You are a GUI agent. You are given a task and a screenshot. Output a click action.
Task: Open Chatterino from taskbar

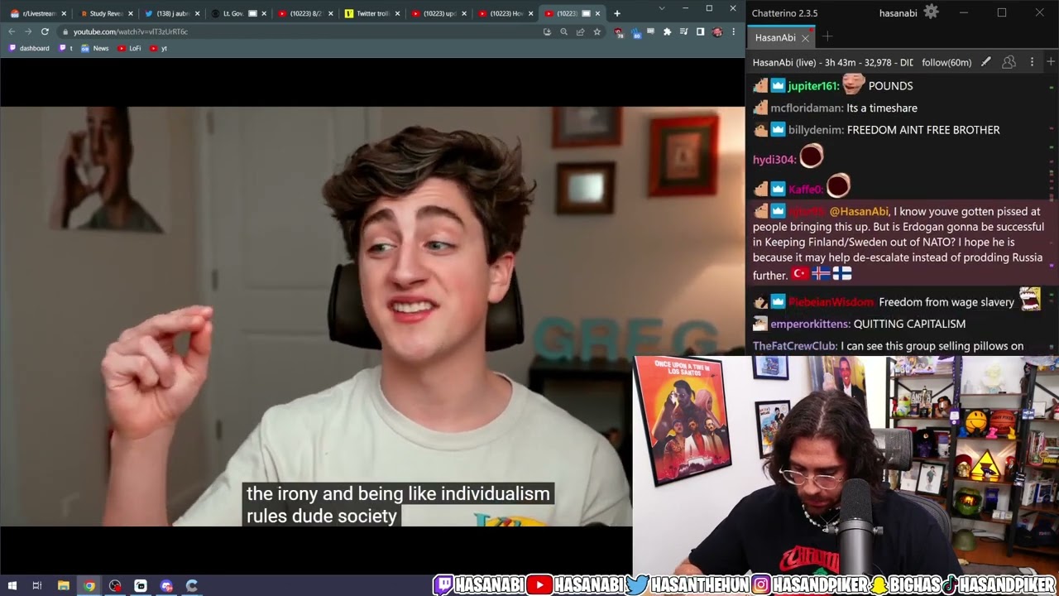(192, 585)
